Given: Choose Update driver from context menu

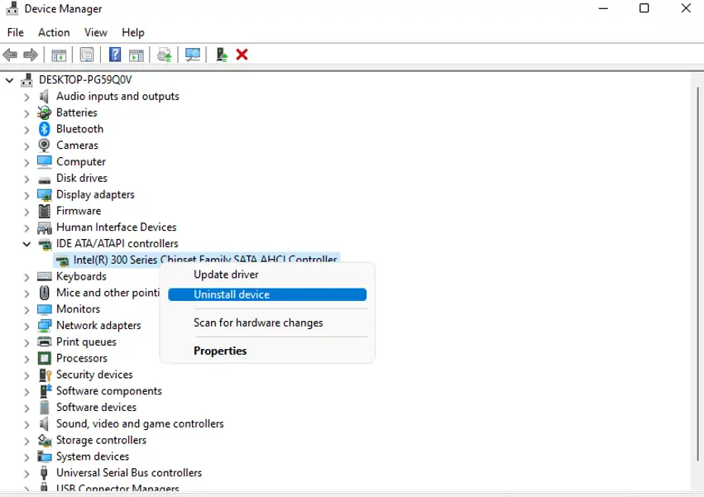Looking at the screenshot, I should coord(267,275).
